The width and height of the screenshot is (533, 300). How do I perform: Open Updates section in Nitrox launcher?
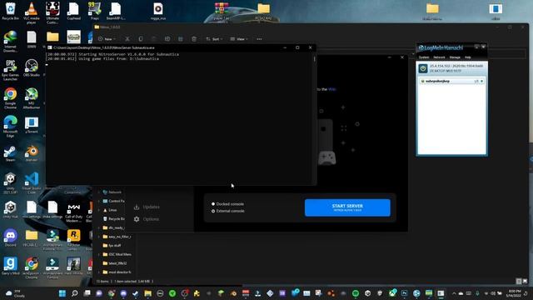[x=147, y=207]
